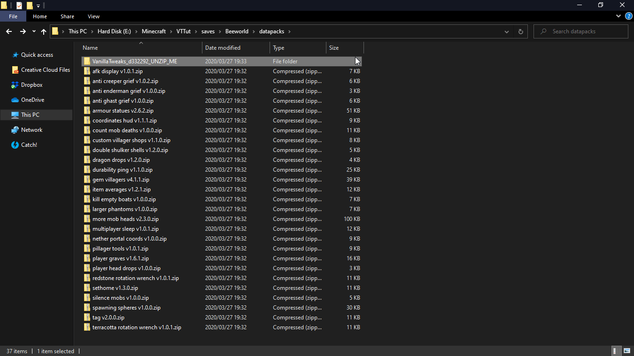The width and height of the screenshot is (634, 356).
Task: Select file name item averages v1.2.1.zip
Action: (122, 189)
